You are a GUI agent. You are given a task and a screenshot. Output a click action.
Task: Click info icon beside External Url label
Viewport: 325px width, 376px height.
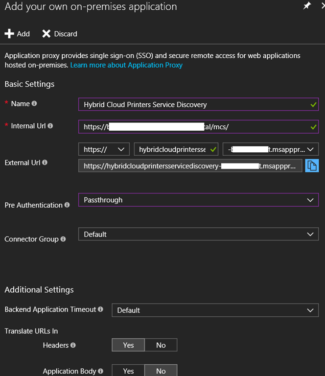(x=45, y=163)
